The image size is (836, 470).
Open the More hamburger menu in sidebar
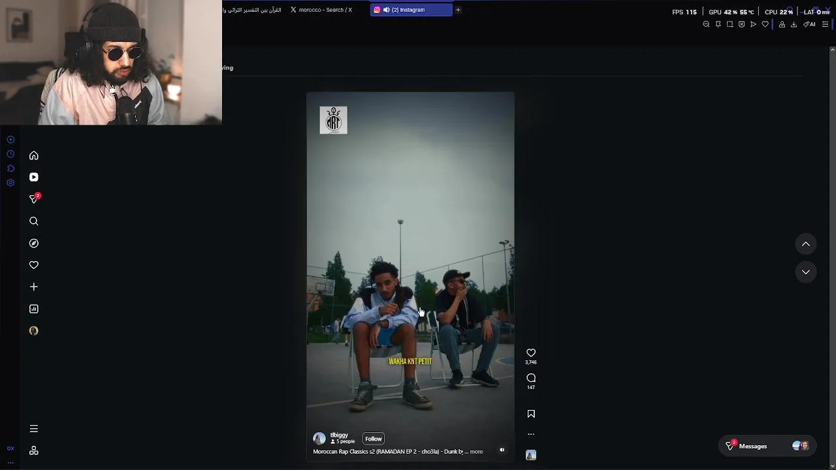[x=34, y=429]
